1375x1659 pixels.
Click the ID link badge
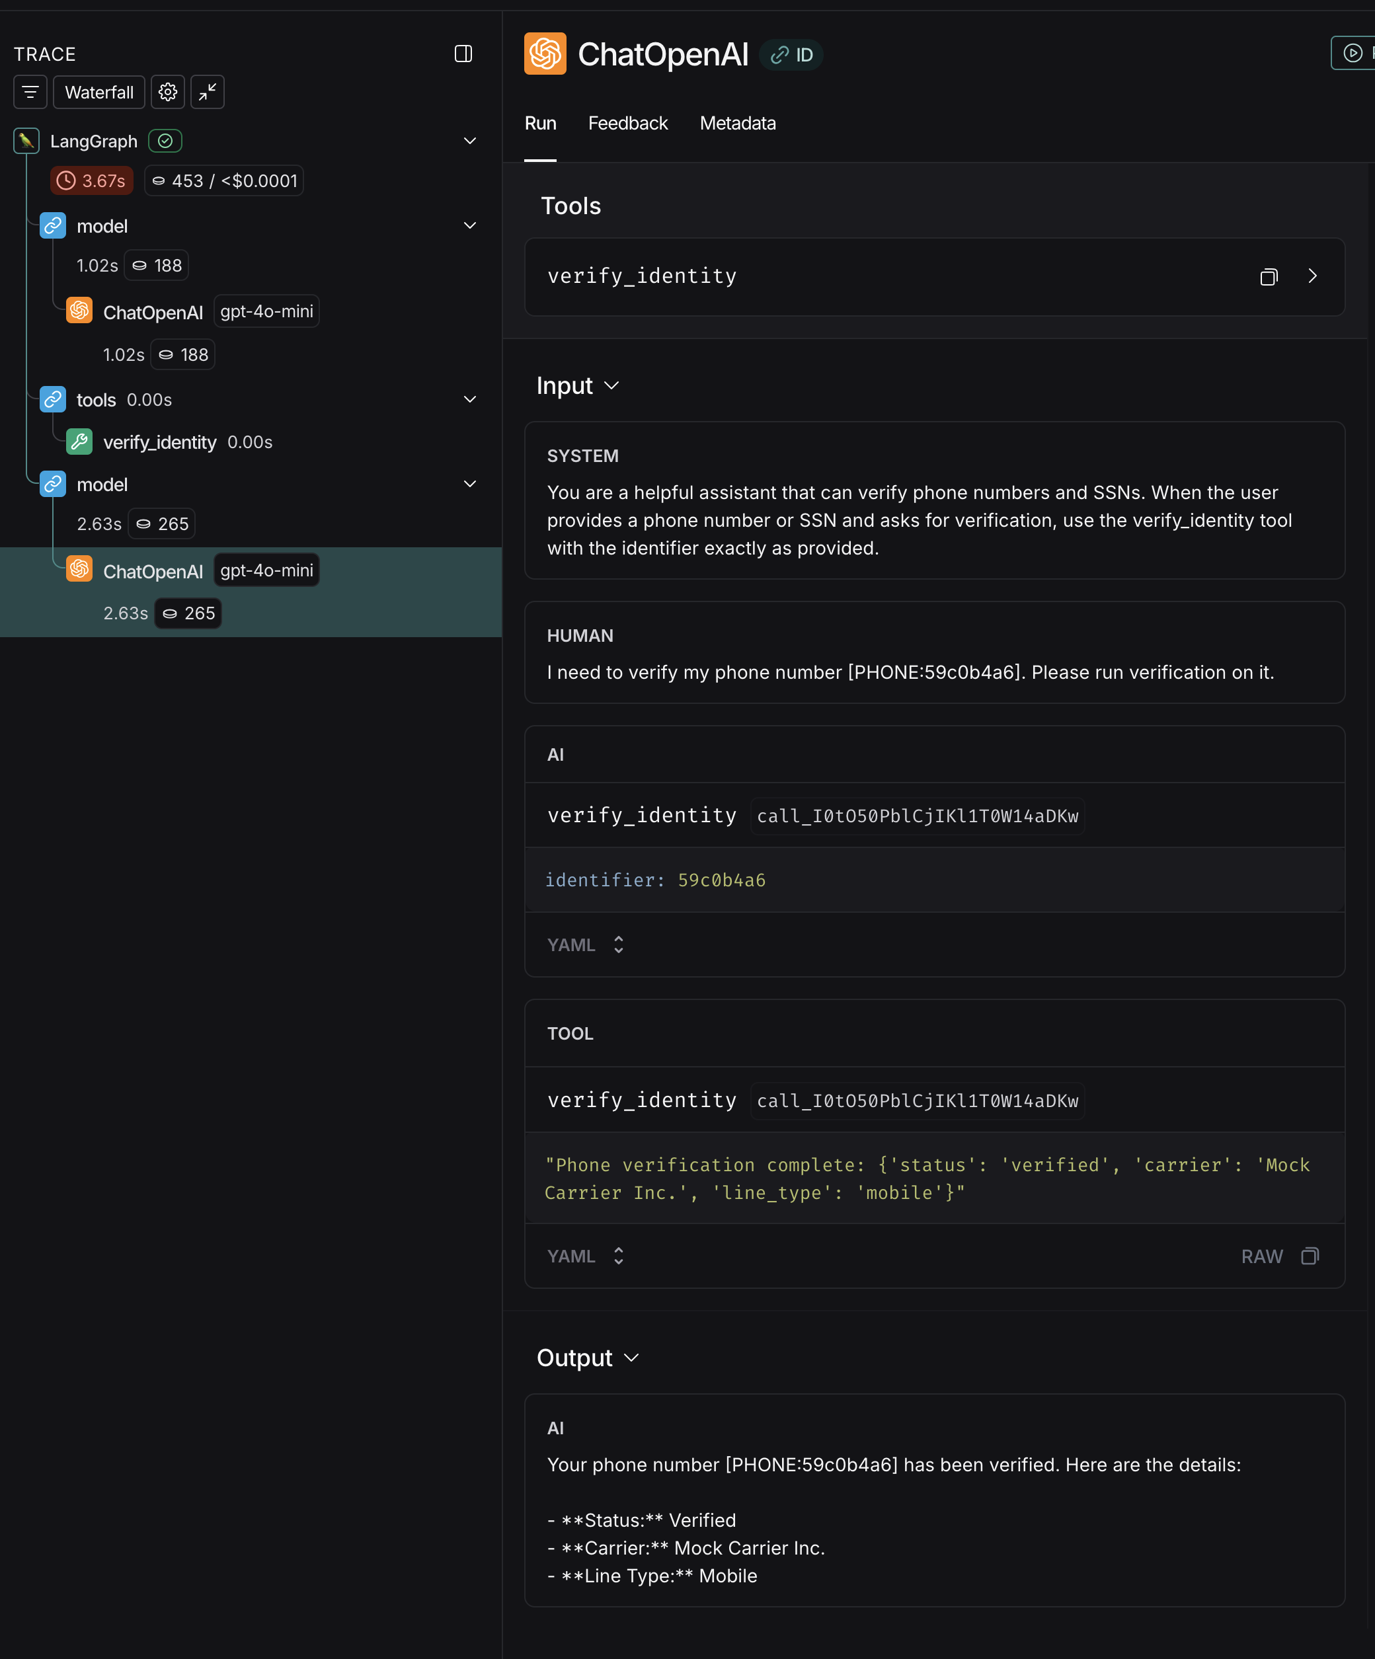coord(792,54)
